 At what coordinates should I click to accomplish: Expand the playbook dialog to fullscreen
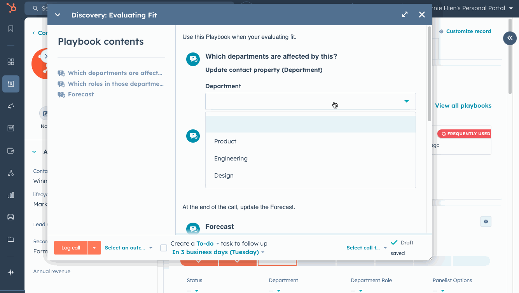coord(404,14)
